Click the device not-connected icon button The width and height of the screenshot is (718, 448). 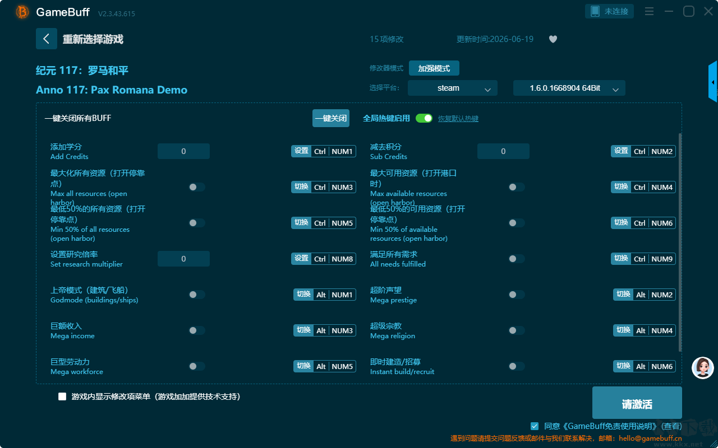point(610,11)
